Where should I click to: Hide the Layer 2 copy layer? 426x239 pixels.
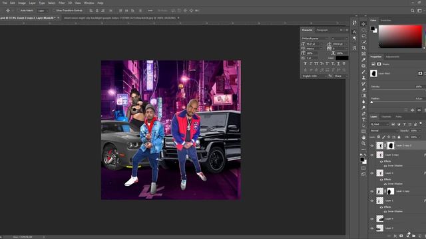(x=372, y=155)
